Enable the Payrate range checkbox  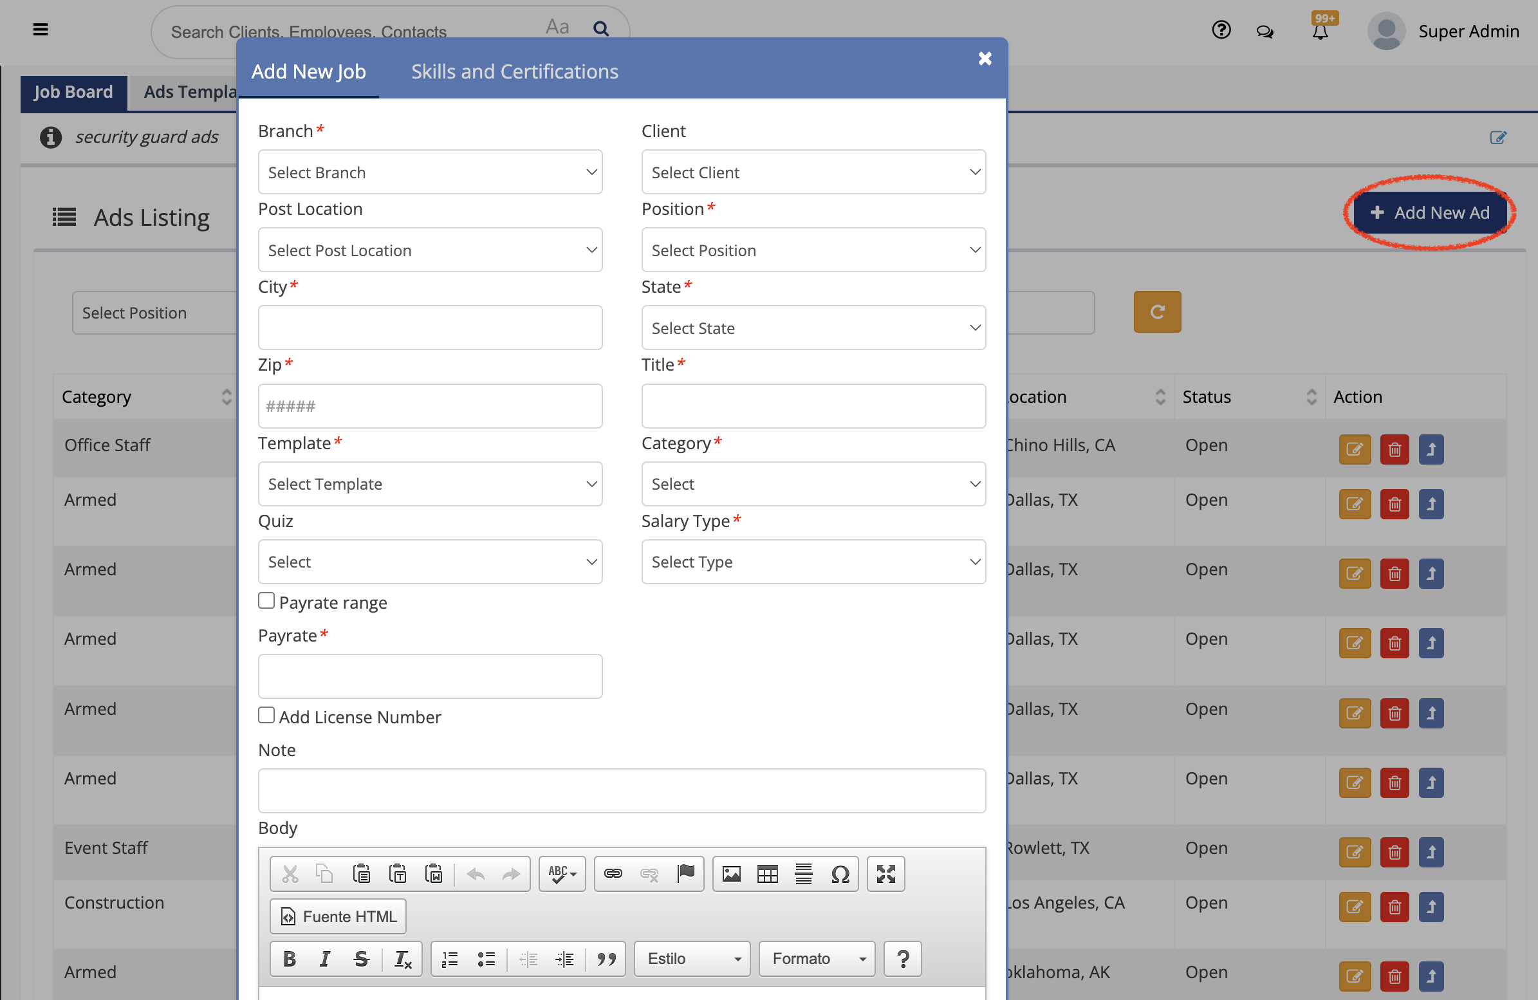coord(266,600)
